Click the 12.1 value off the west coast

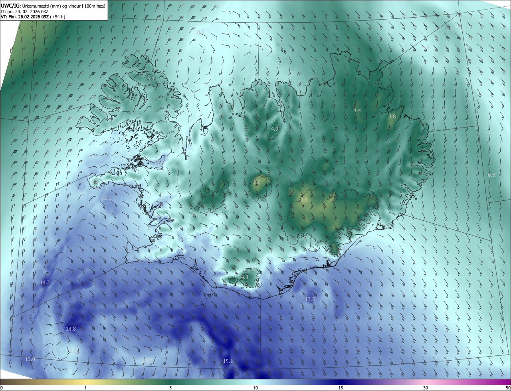click(x=106, y=198)
